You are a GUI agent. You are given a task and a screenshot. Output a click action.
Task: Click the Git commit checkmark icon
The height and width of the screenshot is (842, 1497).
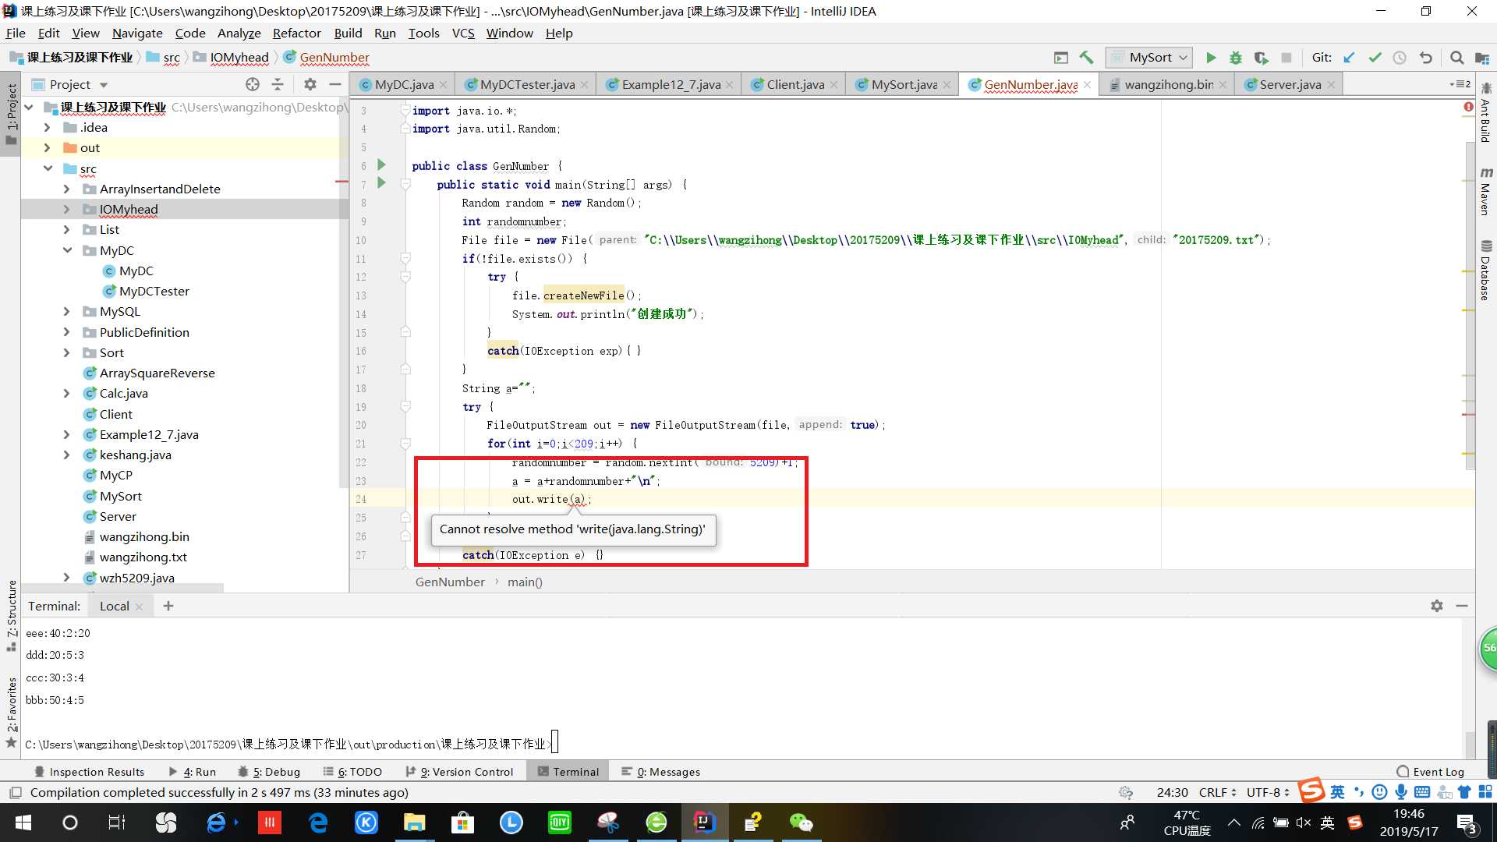1375,58
